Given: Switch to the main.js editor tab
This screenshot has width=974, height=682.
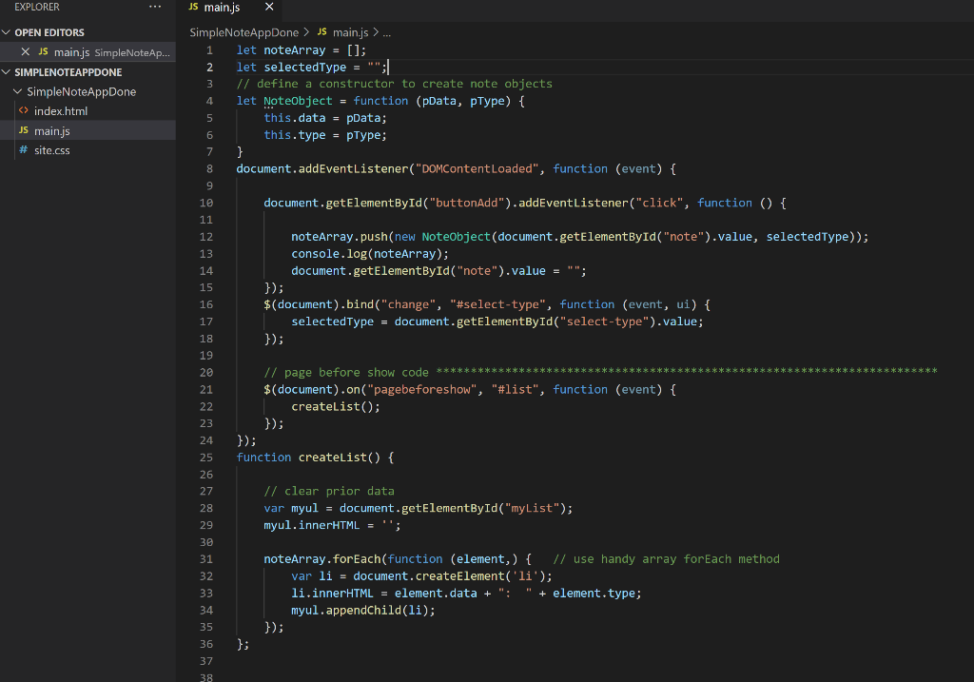Looking at the screenshot, I should pos(222,8).
